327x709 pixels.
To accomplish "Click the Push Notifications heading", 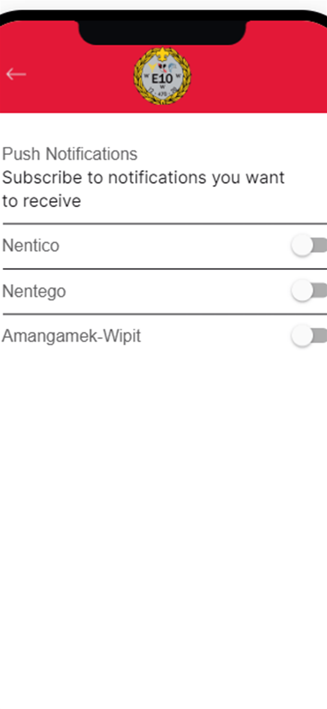I will pyautogui.click(x=70, y=154).
